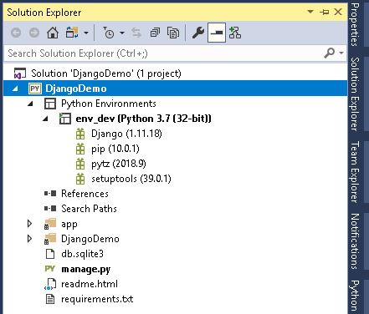Image resolution: width=369 pixels, height=314 pixels.
Task: Select manage.py in the tree
Action: tap(86, 269)
